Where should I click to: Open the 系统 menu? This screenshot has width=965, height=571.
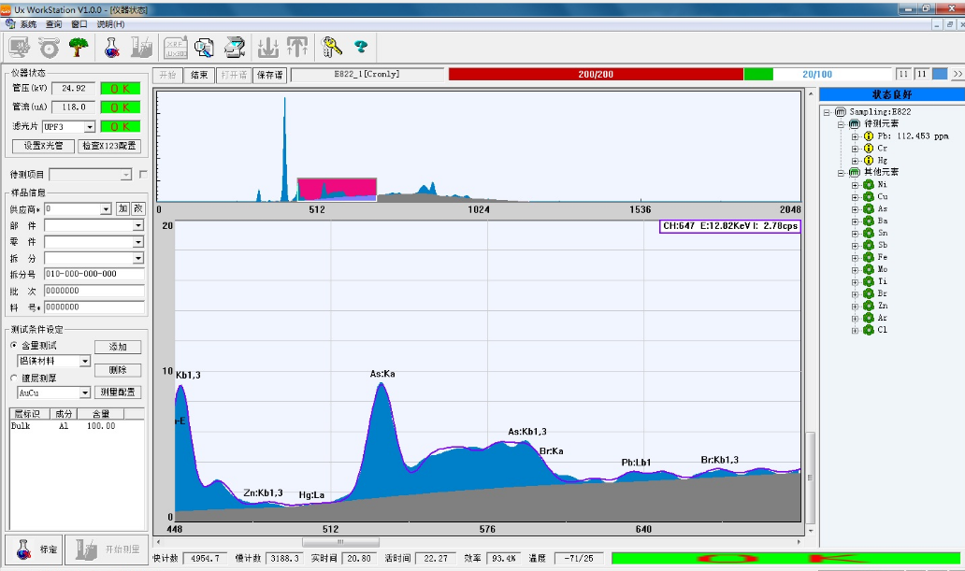point(28,24)
